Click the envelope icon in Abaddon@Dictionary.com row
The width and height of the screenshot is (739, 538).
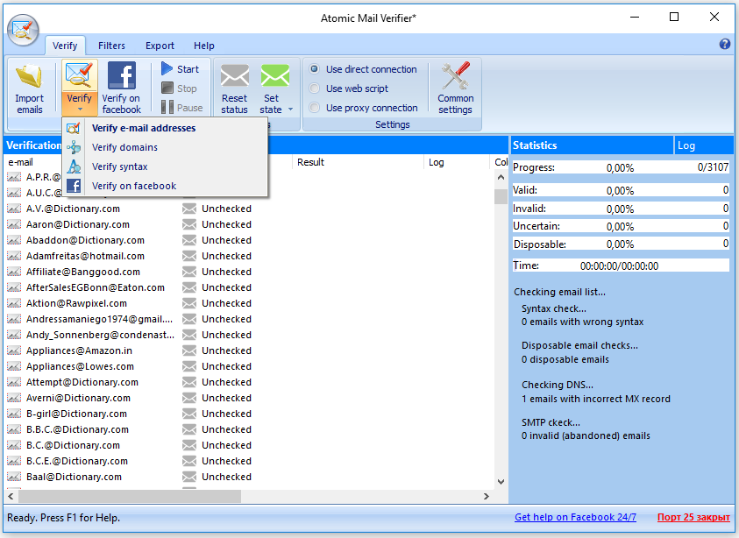tap(189, 240)
